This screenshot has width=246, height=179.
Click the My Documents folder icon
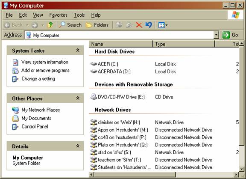[x=15, y=119]
